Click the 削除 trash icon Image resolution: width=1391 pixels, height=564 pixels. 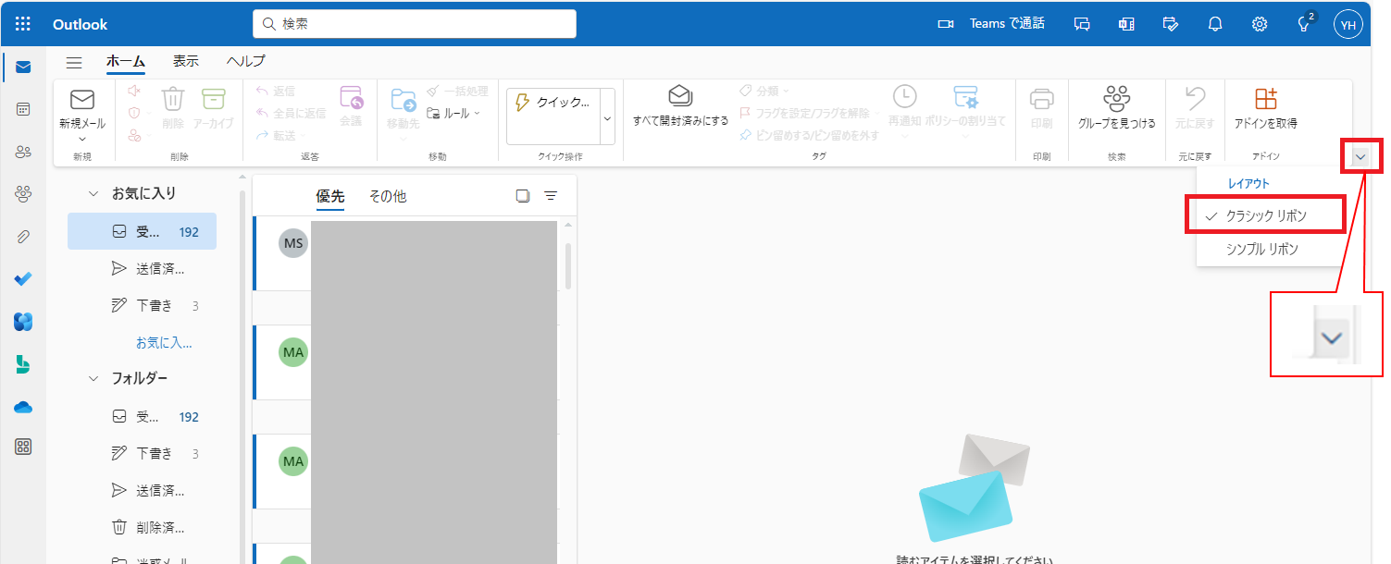pos(173,107)
